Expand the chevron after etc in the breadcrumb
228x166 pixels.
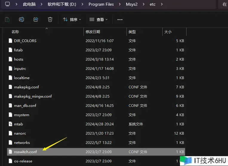tap(162, 4)
